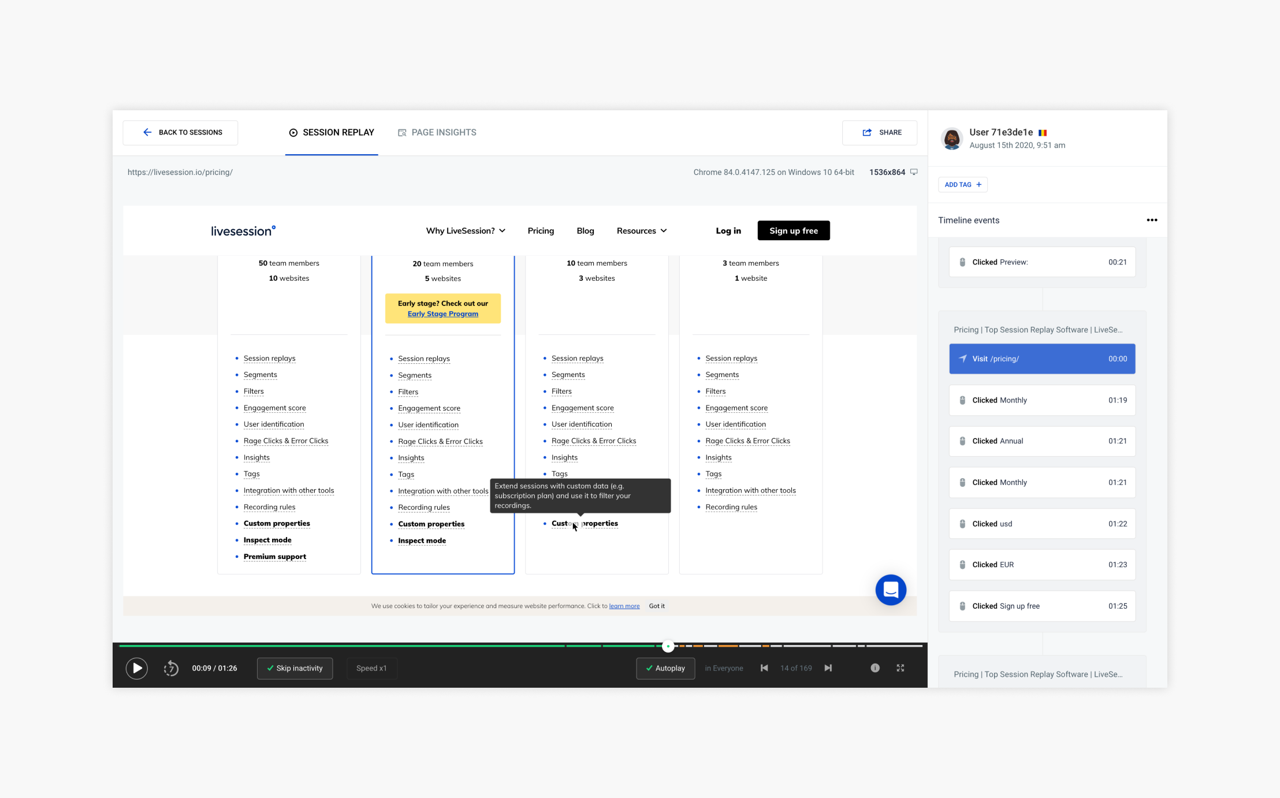Click the Add Tag button
Screen dimensions: 1280x798
pyautogui.click(x=962, y=184)
